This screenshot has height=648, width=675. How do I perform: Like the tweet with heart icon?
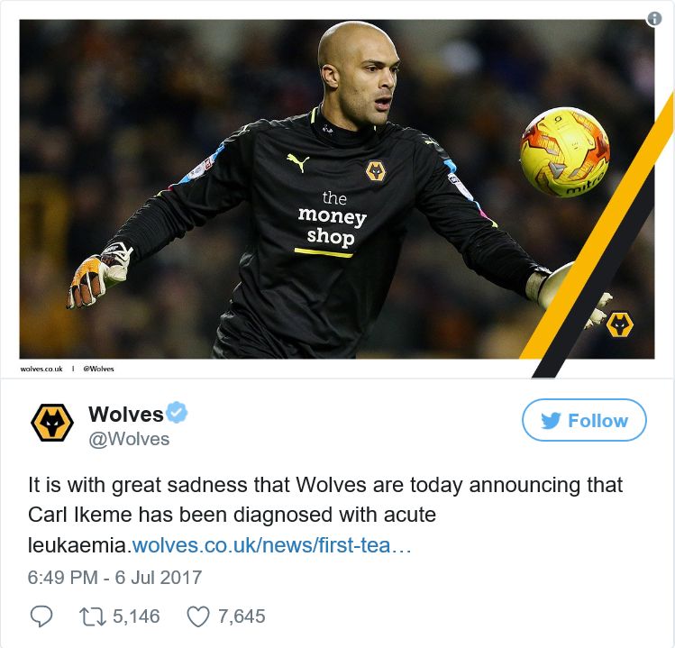pos(198,616)
